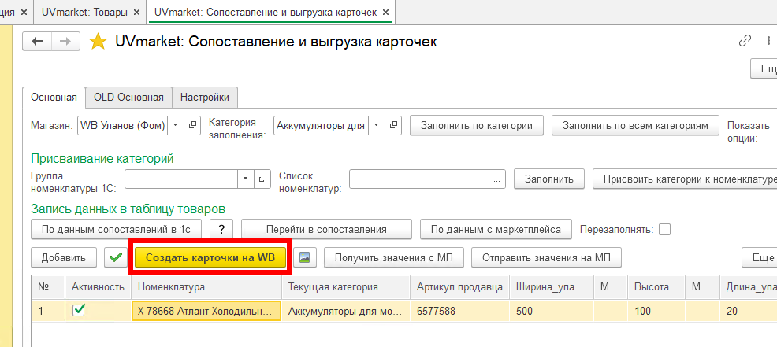Select cell X-78668 Атлант Холодильн…
The width and height of the screenshot is (777, 347).
(206, 312)
